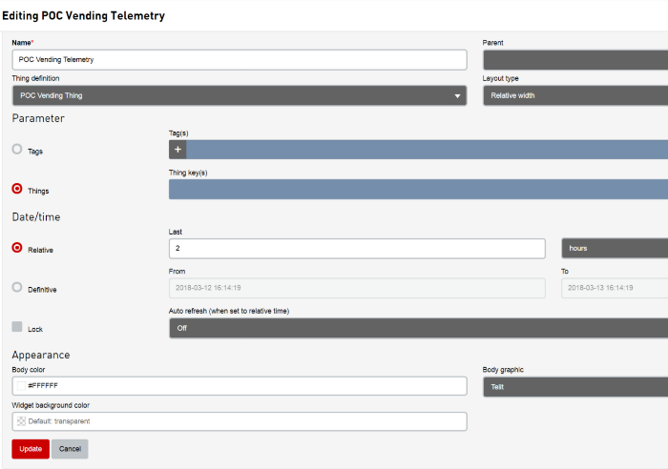Image resolution: width=668 pixels, height=469 pixels.
Task: Expand the Auto refresh Off dropdown
Action: [418, 328]
